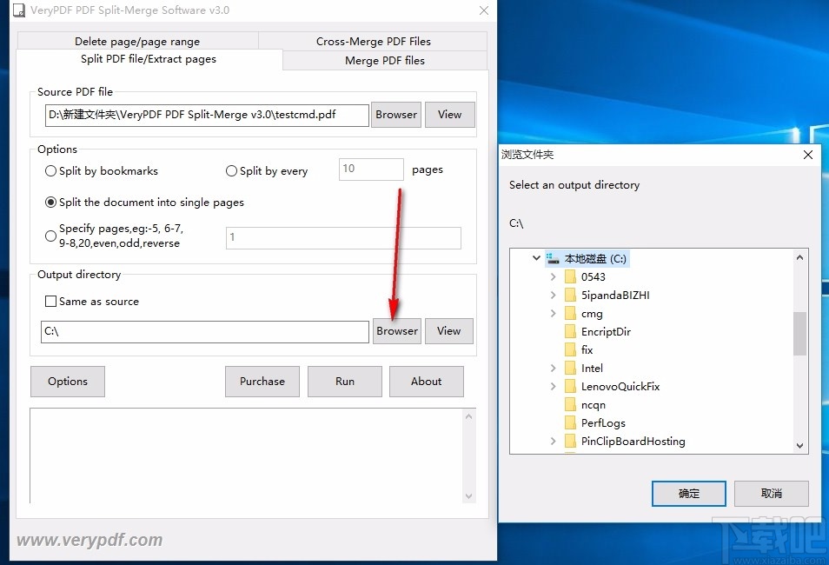The image size is (829, 565).
Task: Click the EncryptDir folder icon
Action: click(x=571, y=331)
